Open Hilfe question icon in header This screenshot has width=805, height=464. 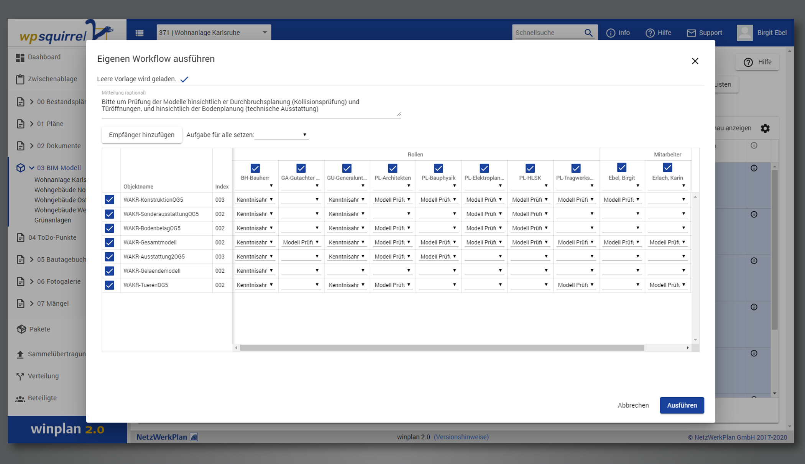click(x=650, y=33)
